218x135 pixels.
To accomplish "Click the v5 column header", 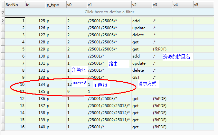I will [204, 5].
